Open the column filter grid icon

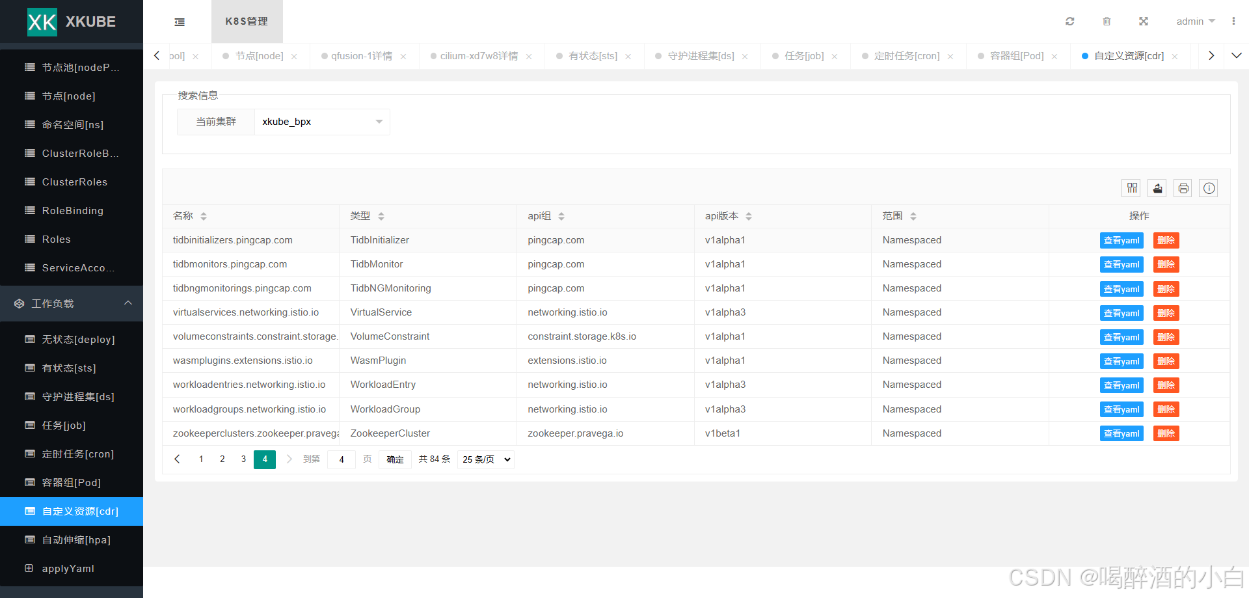(x=1132, y=188)
